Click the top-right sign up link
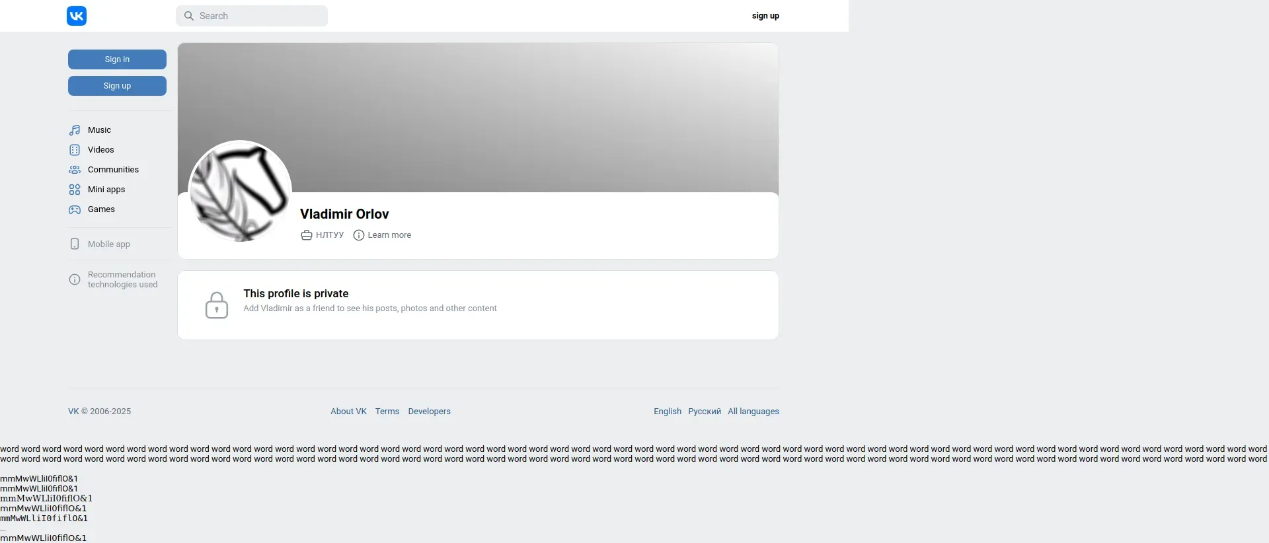Screen dimensions: 1269x543 point(765,16)
